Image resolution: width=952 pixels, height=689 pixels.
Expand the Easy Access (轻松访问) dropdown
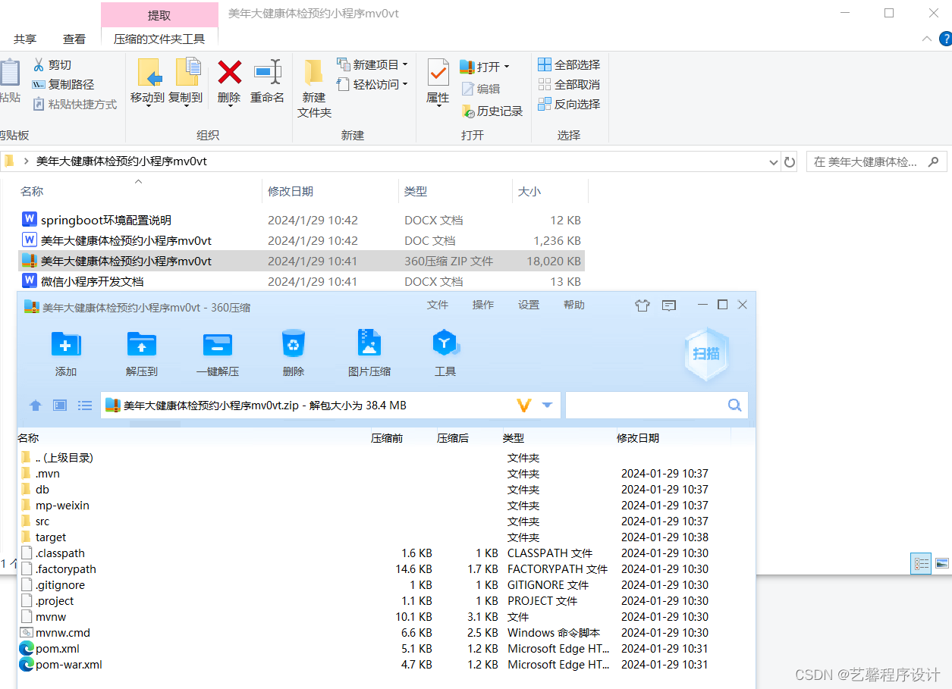(405, 84)
